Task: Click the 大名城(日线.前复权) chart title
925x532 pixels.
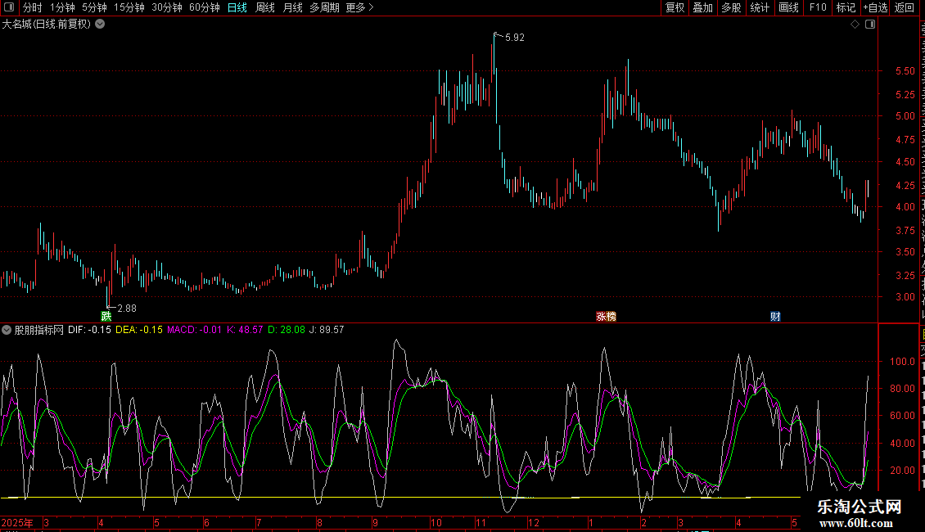Action: [47, 25]
